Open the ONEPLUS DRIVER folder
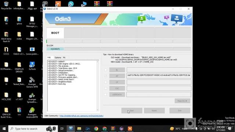The height and width of the screenshot is (132, 235). tap(19, 67)
